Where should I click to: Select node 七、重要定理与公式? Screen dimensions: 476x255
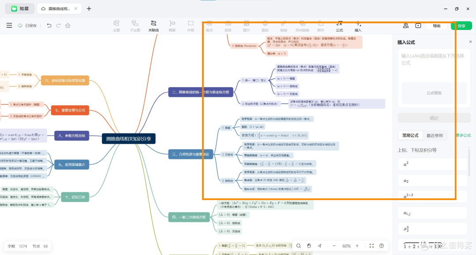pos(70,110)
